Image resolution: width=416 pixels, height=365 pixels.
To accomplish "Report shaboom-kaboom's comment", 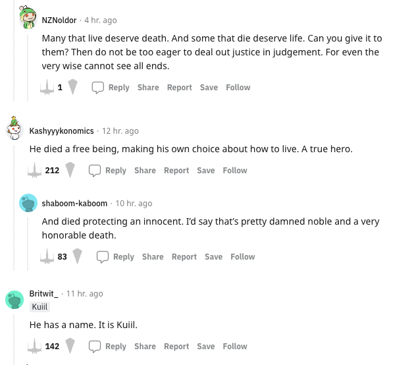I will click(x=184, y=256).
